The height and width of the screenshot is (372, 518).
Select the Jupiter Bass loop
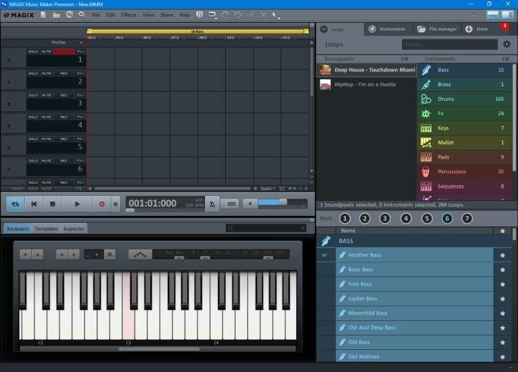coord(414,299)
